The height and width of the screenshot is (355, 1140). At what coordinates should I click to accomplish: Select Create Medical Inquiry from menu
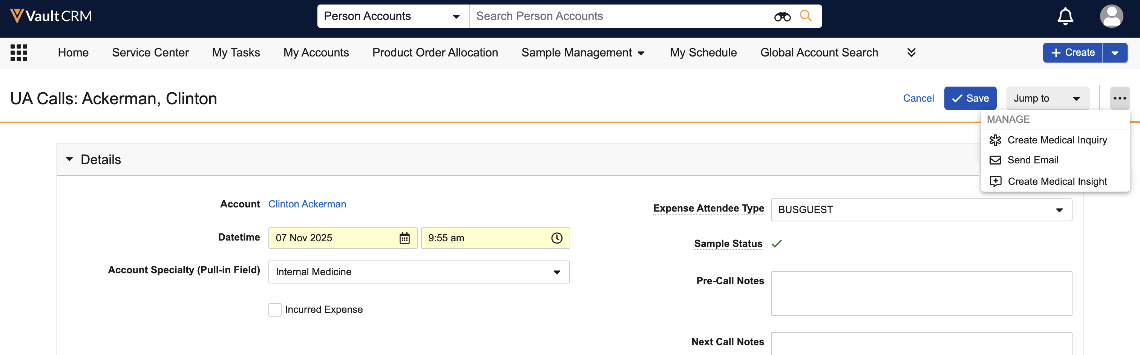tap(1057, 140)
